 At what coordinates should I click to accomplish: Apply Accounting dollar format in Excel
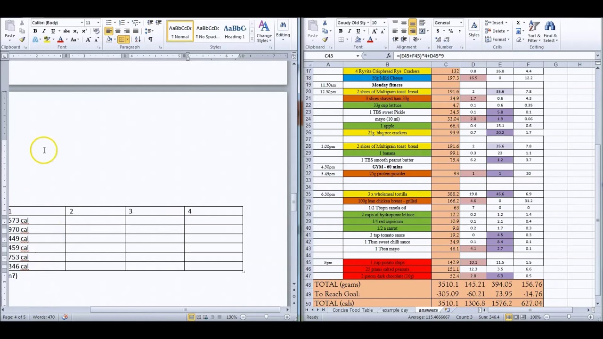click(438, 31)
